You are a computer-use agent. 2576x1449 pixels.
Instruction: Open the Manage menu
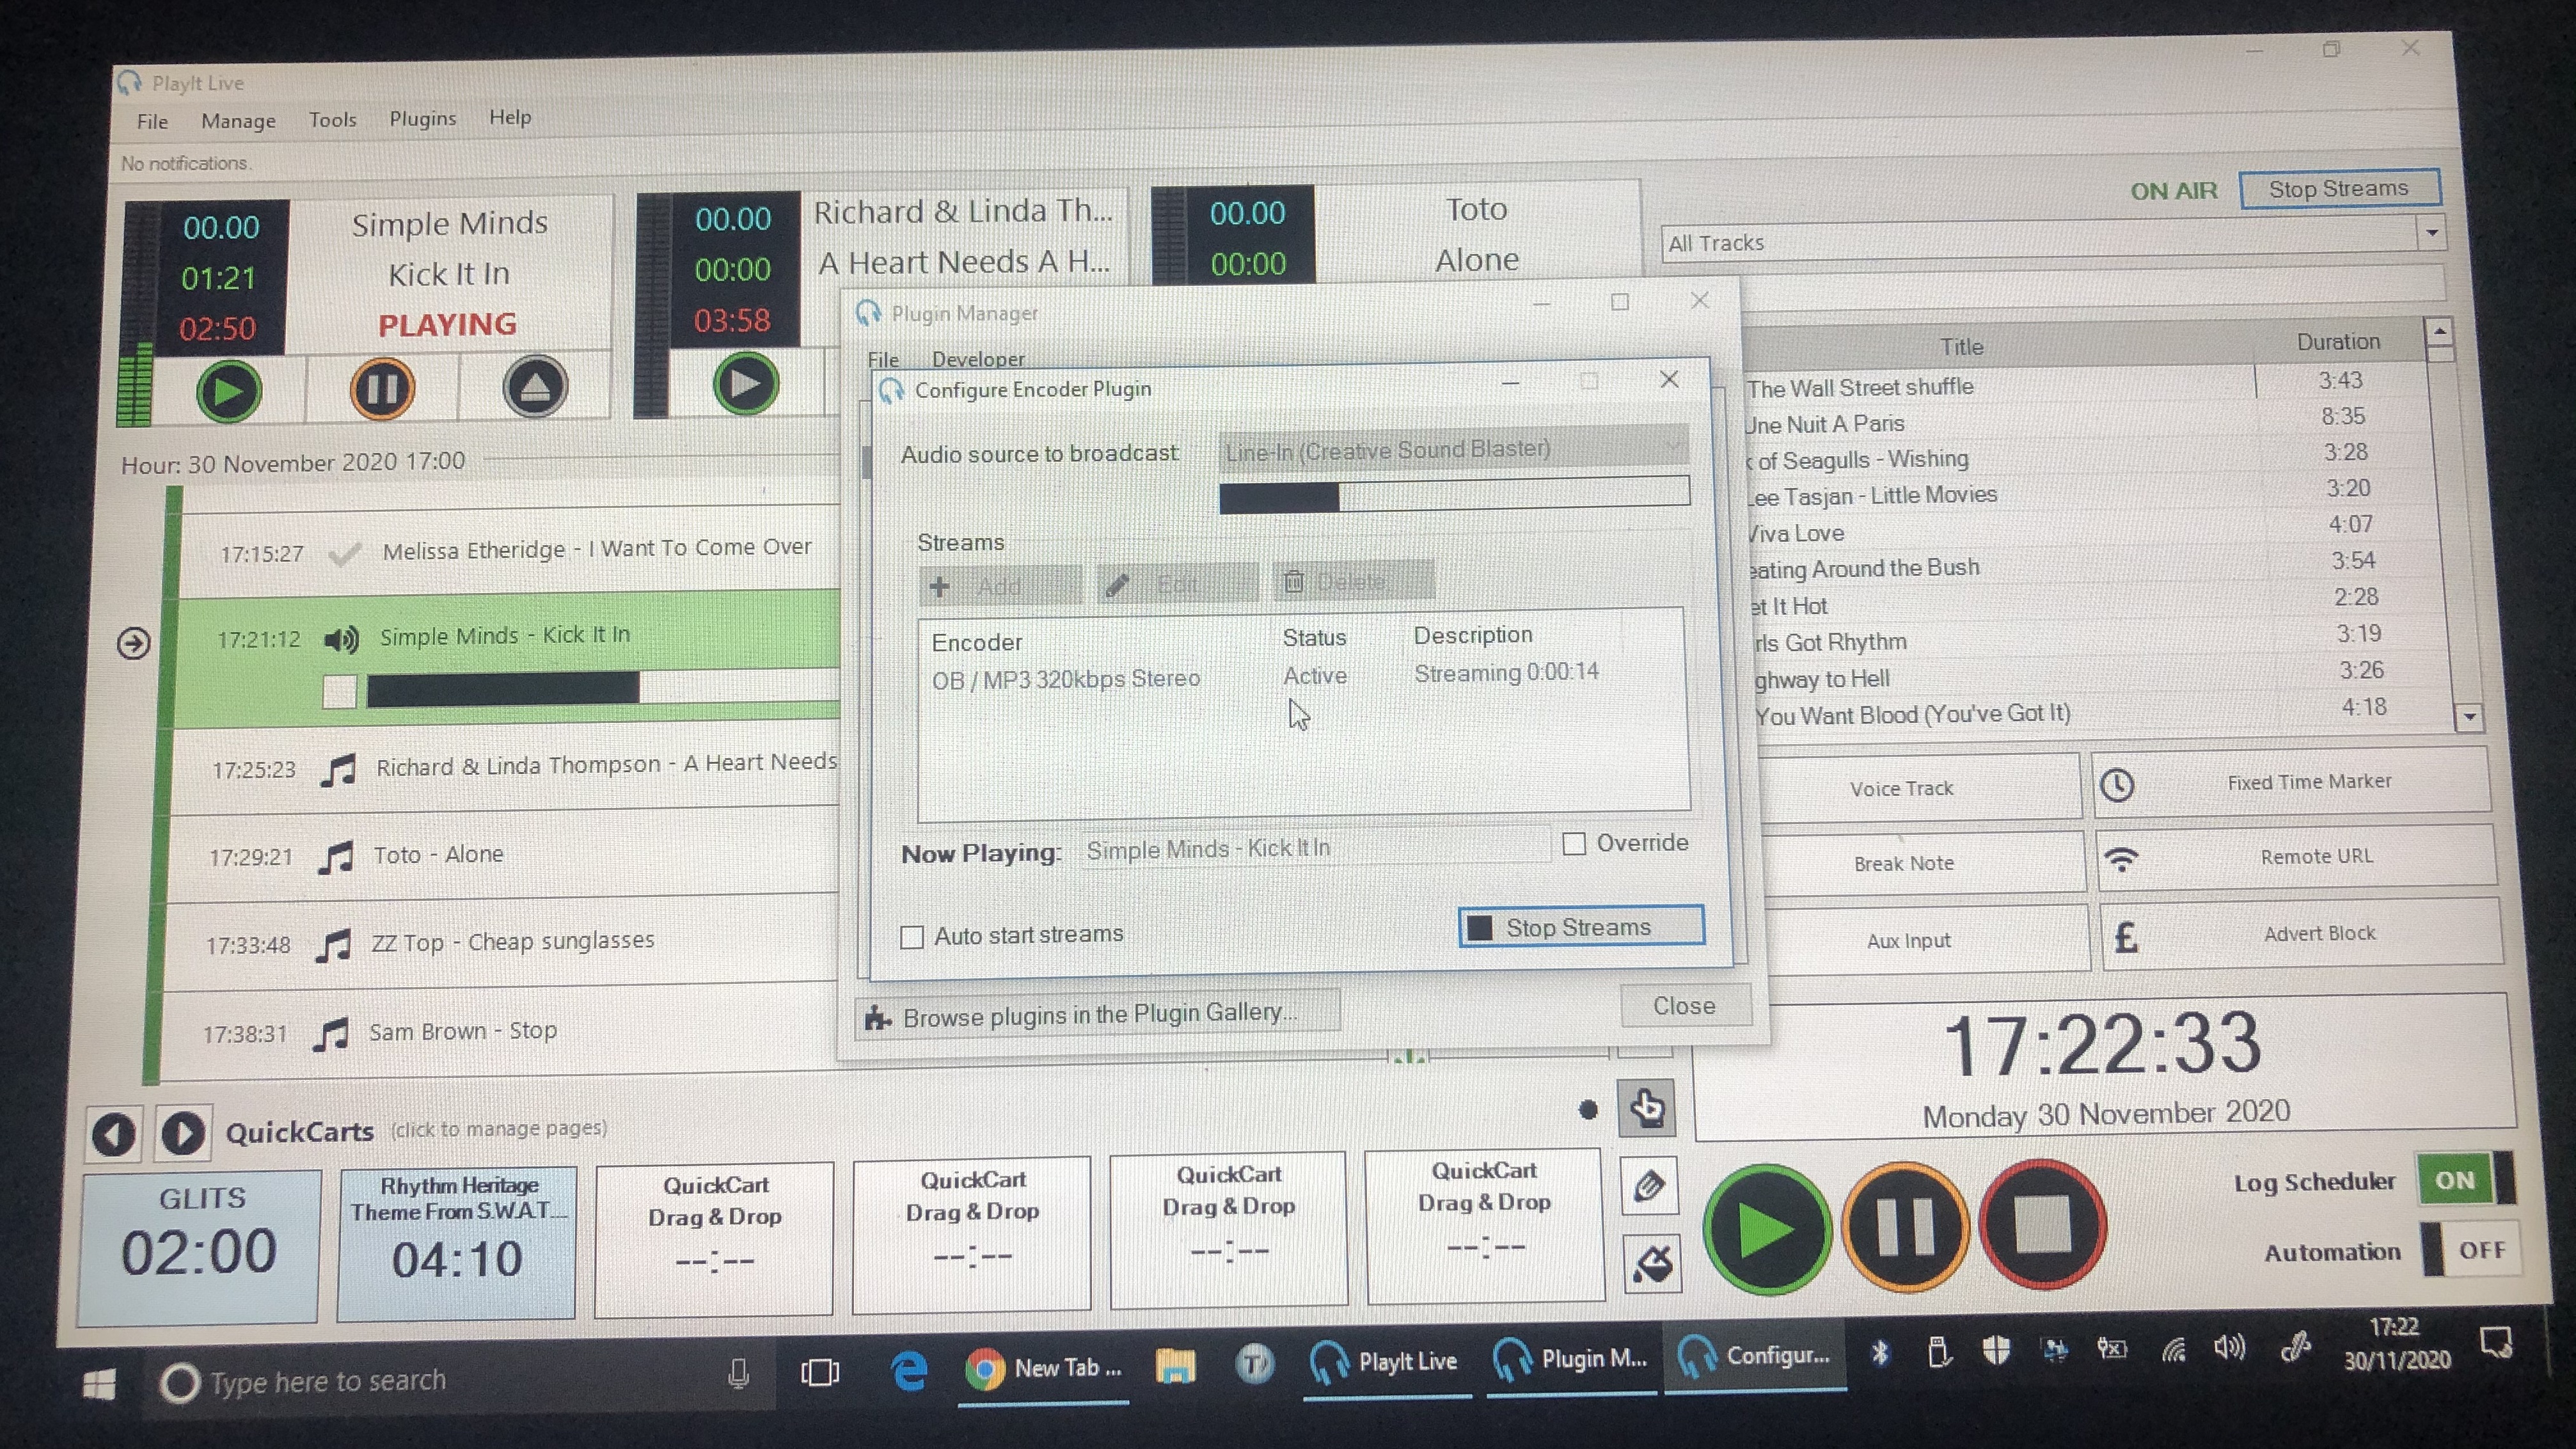[x=238, y=121]
